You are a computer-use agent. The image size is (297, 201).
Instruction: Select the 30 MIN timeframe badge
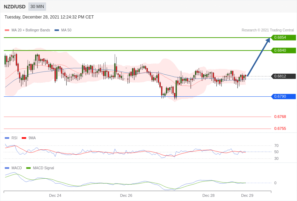click(37, 7)
